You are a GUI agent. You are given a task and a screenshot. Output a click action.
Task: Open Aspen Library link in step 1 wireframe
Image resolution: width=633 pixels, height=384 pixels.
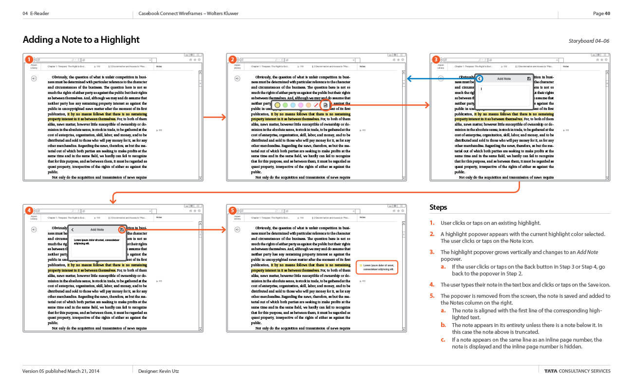pos(33,66)
